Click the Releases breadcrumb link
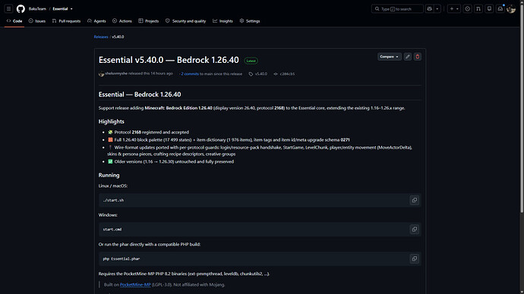The image size is (524, 294). tap(101, 36)
